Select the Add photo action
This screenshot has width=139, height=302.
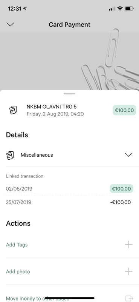[69, 271]
